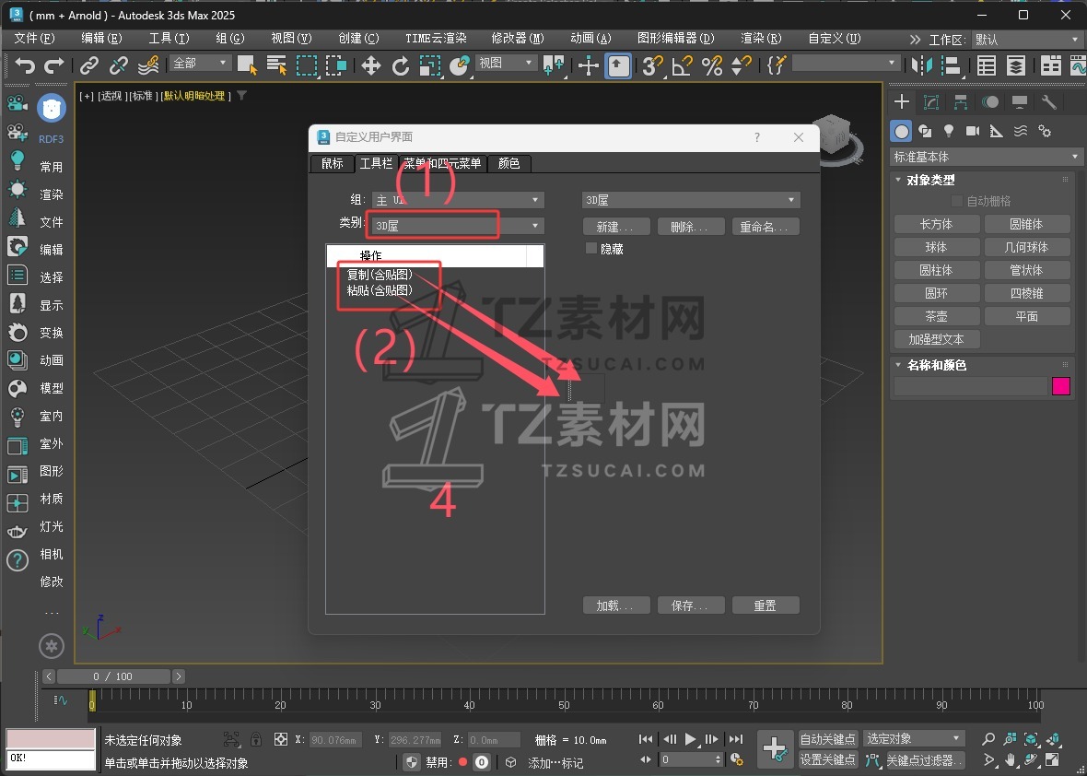
Task: Toggle the selection lock padlock icon
Action: [256, 739]
